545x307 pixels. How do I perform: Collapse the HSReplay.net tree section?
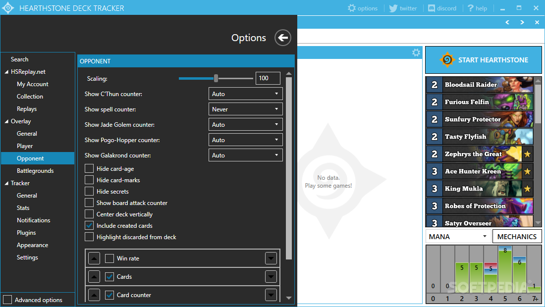[x=6, y=72]
